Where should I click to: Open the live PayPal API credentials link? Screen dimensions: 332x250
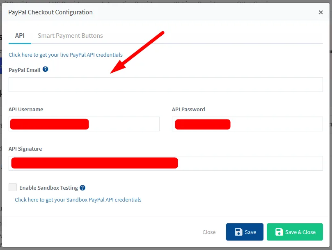[66, 55]
